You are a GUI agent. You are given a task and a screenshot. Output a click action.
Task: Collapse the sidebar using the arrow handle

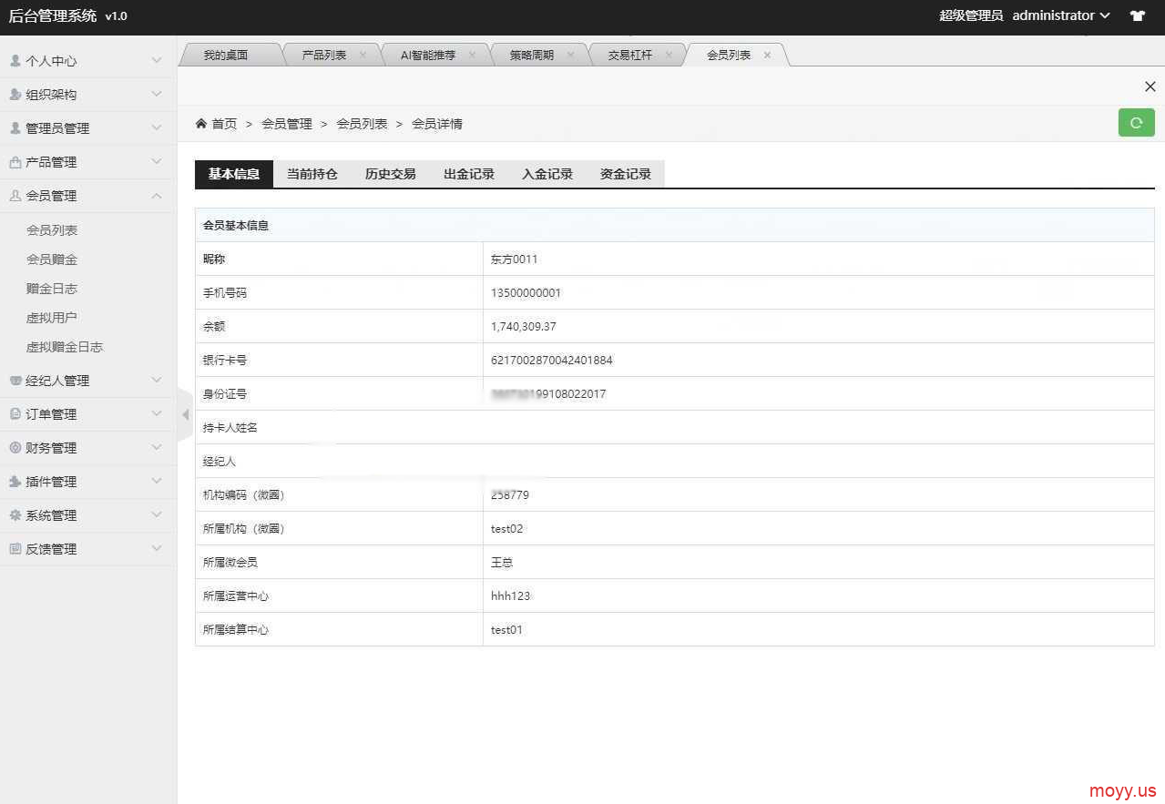[185, 414]
